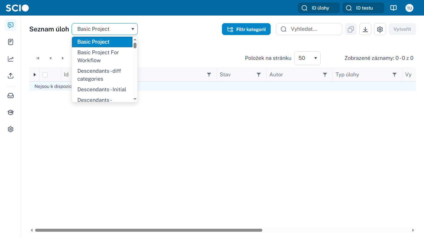Open the Položek na stránku 50 dropdown
The height and width of the screenshot is (238, 424).
pos(307,58)
